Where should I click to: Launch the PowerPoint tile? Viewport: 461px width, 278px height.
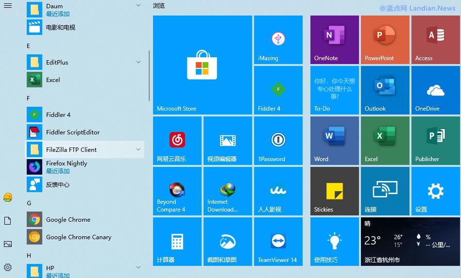pyautogui.click(x=385, y=40)
